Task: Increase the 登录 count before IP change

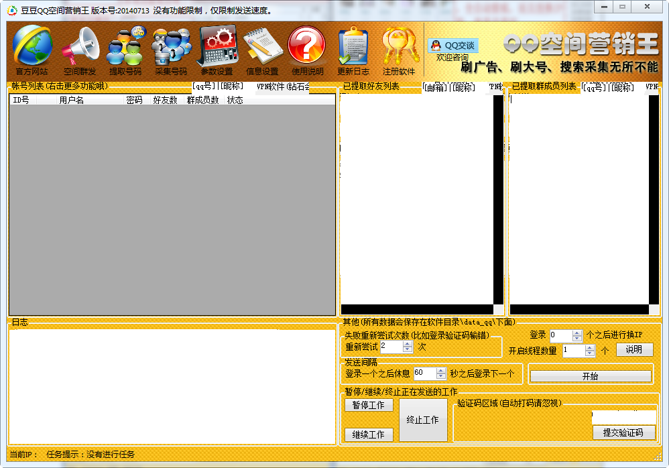Action: (577, 333)
